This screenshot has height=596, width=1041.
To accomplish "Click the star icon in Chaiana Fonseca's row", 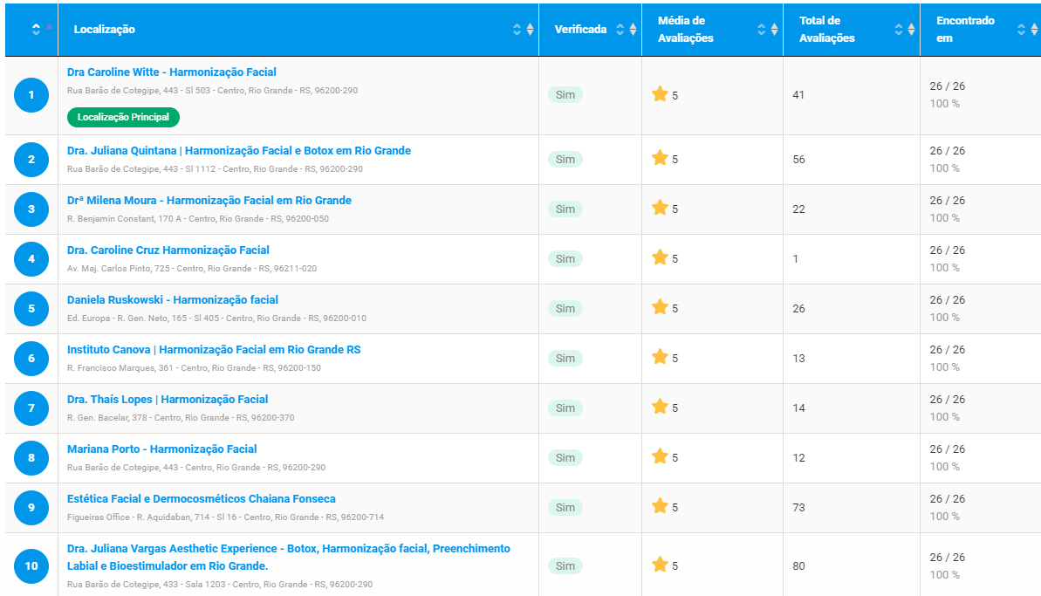I will point(660,506).
